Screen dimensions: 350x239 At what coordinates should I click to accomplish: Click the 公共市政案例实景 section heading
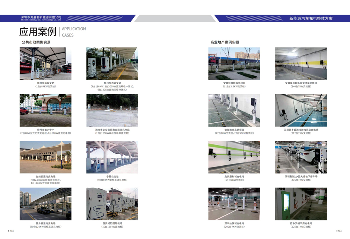pyautogui.click(x=36, y=42)
